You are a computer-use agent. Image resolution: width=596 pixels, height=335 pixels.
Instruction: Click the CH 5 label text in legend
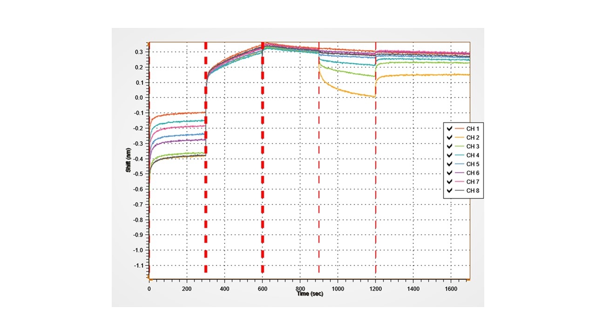pos(473,164)
